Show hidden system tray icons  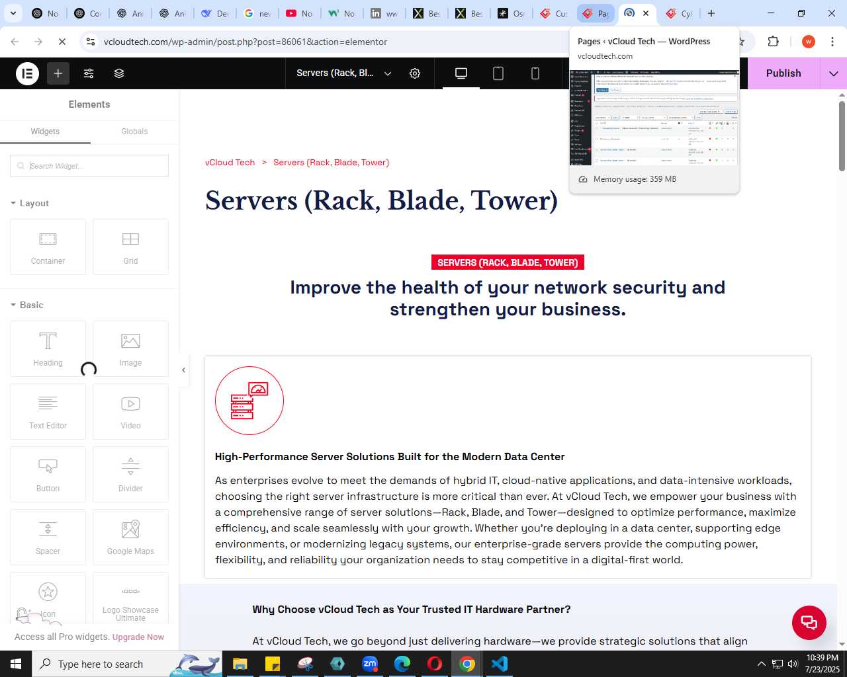pyautogui.click(x=761, y=664)
